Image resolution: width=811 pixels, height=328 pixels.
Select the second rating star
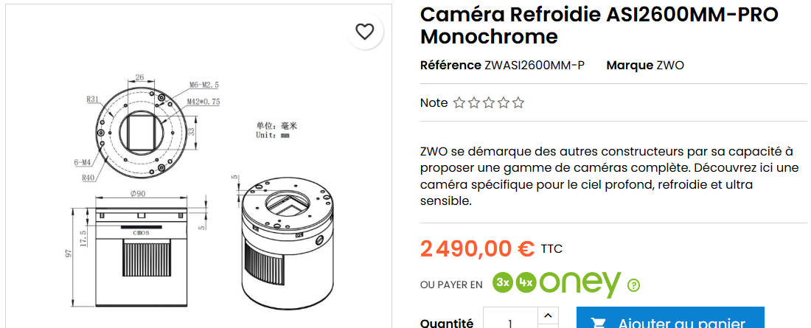tap(474, 103)
